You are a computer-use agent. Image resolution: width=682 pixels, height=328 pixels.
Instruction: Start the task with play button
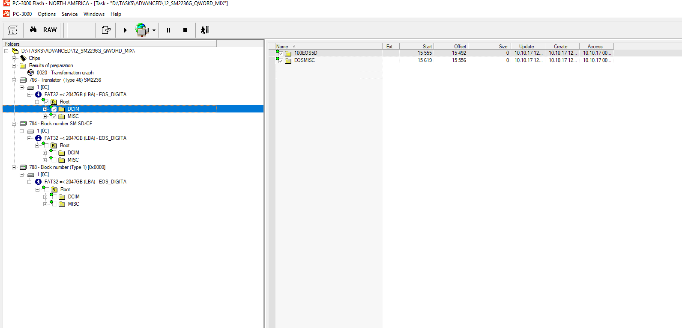pos(125,30)
